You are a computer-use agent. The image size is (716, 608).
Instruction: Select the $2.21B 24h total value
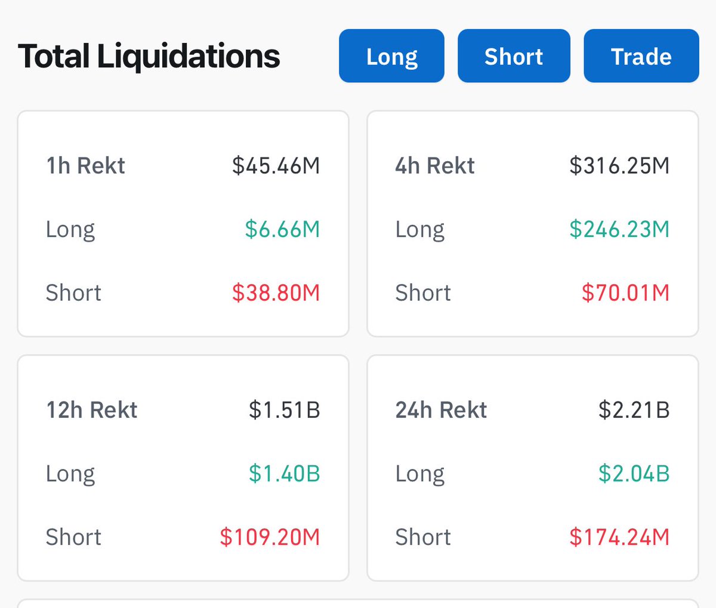(634, 410)
